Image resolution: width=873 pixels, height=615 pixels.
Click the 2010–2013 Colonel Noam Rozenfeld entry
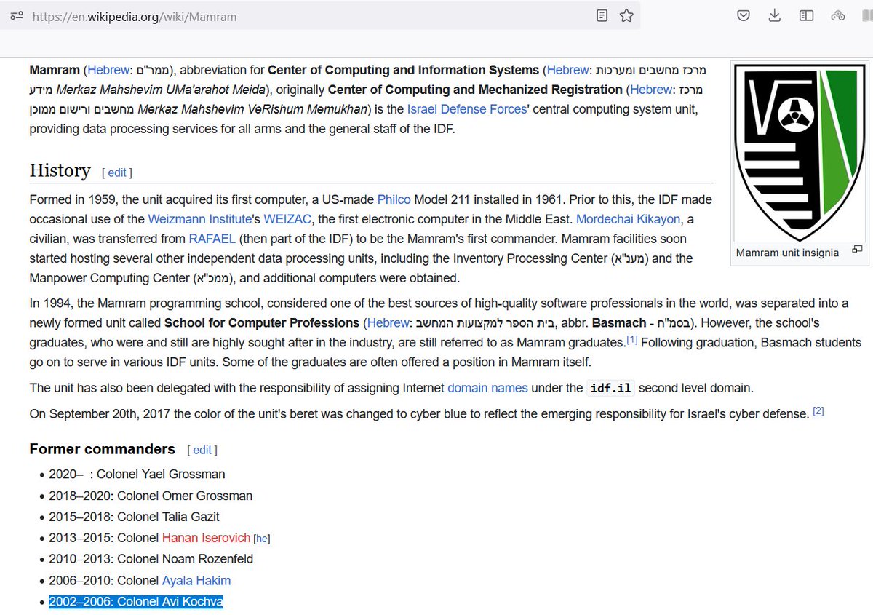pos(151,559)
